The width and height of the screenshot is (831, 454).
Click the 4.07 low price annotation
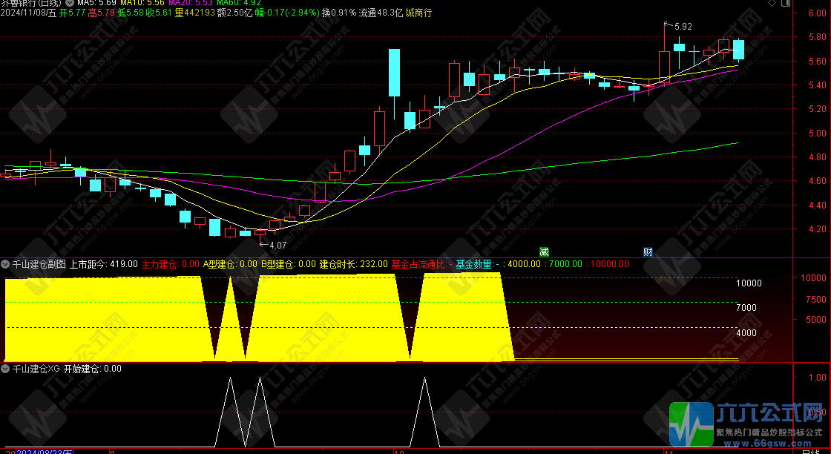(277, 245)
